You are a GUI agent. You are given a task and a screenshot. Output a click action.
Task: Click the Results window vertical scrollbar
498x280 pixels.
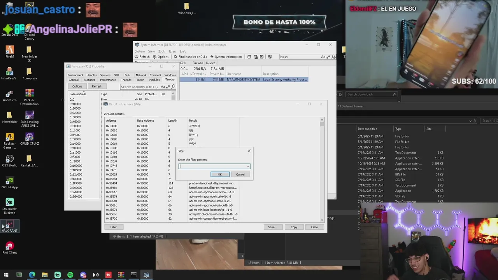click(322, 170)
